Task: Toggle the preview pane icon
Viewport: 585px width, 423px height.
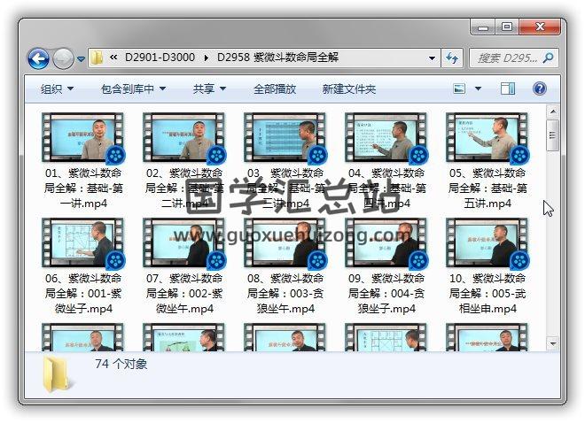Action: coord(508,88)
